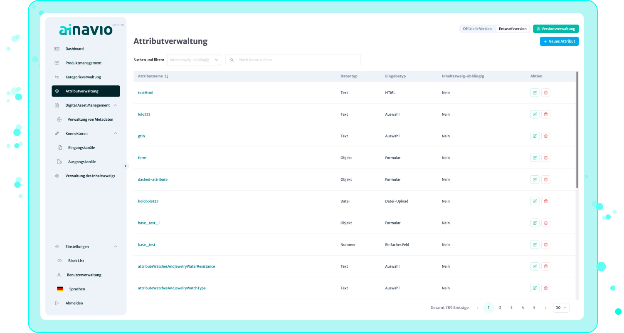Delete the dashed-attribute row

546,179
